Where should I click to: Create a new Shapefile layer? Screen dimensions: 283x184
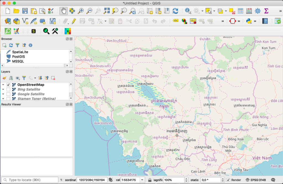point(25,21)
